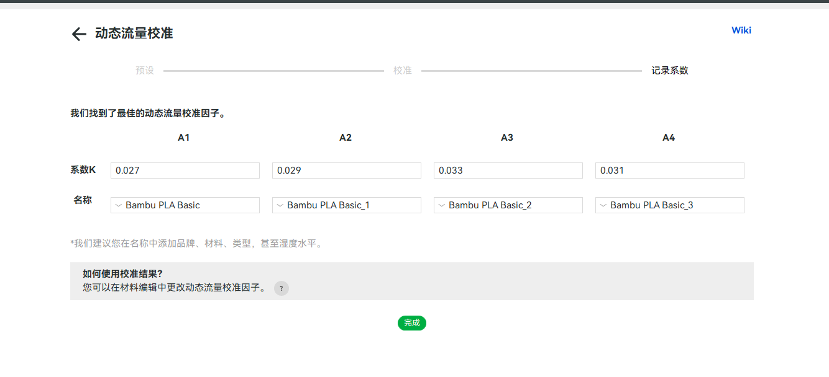Click the 名称 row label
This screenshot has height=377, width=829.
click(83, 200)
